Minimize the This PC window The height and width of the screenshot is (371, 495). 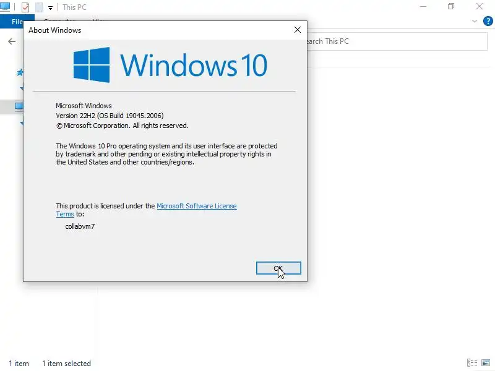pyautogui.click(x=423, y=7)
